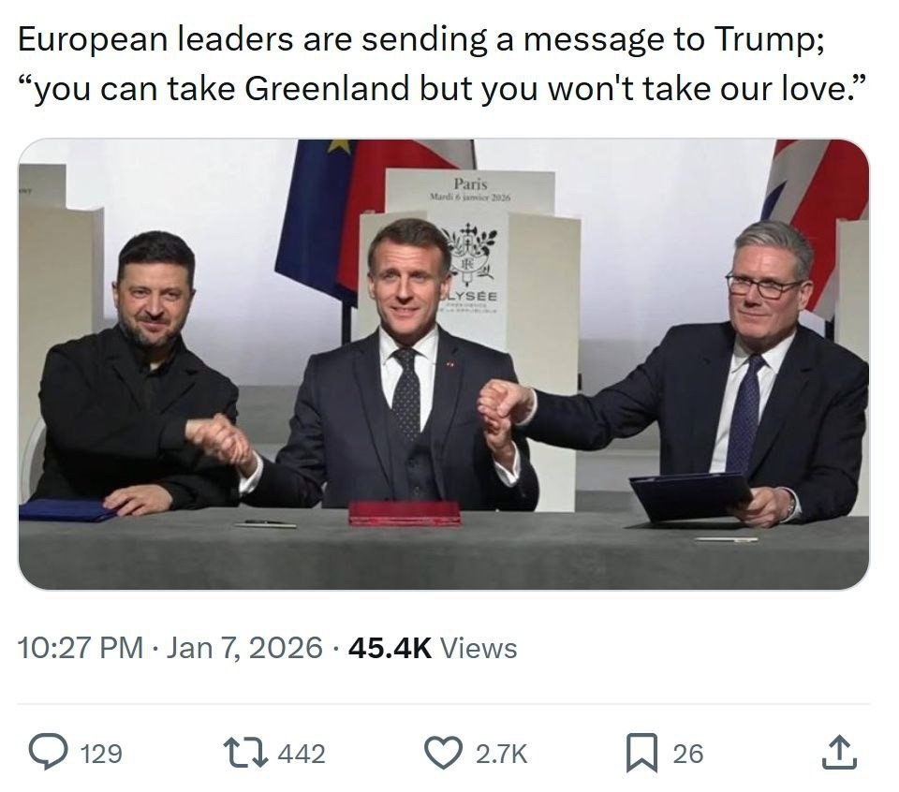Click the handshake on the photo's left side
The width and height of the screenshot is (899, 792).
[x=217, y=438]
